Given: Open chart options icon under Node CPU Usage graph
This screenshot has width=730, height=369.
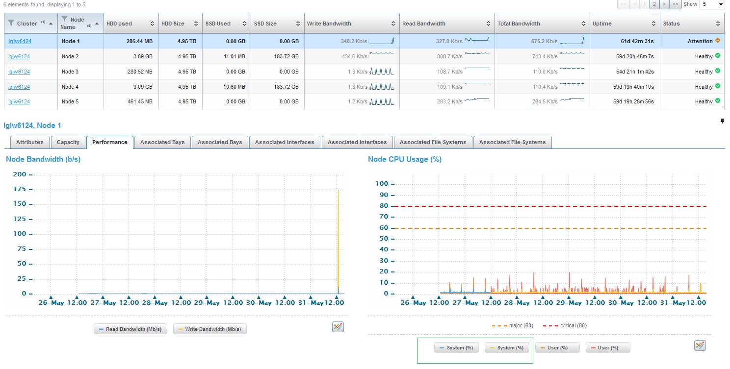Looking at the screenshot, I should click(700, 345).
